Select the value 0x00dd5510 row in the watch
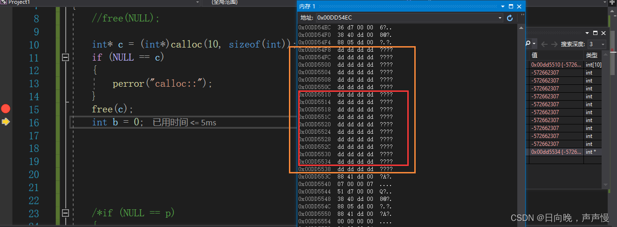 pos(555,65)
